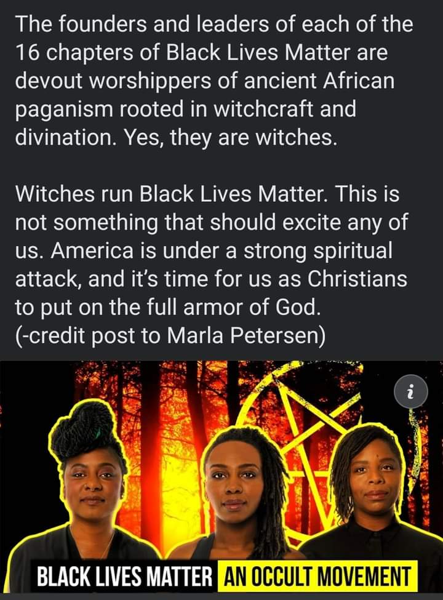Tap the info icon on the image
Image resolution: width=443 pixels, height=600 pixels.
(x=411, y=391)
